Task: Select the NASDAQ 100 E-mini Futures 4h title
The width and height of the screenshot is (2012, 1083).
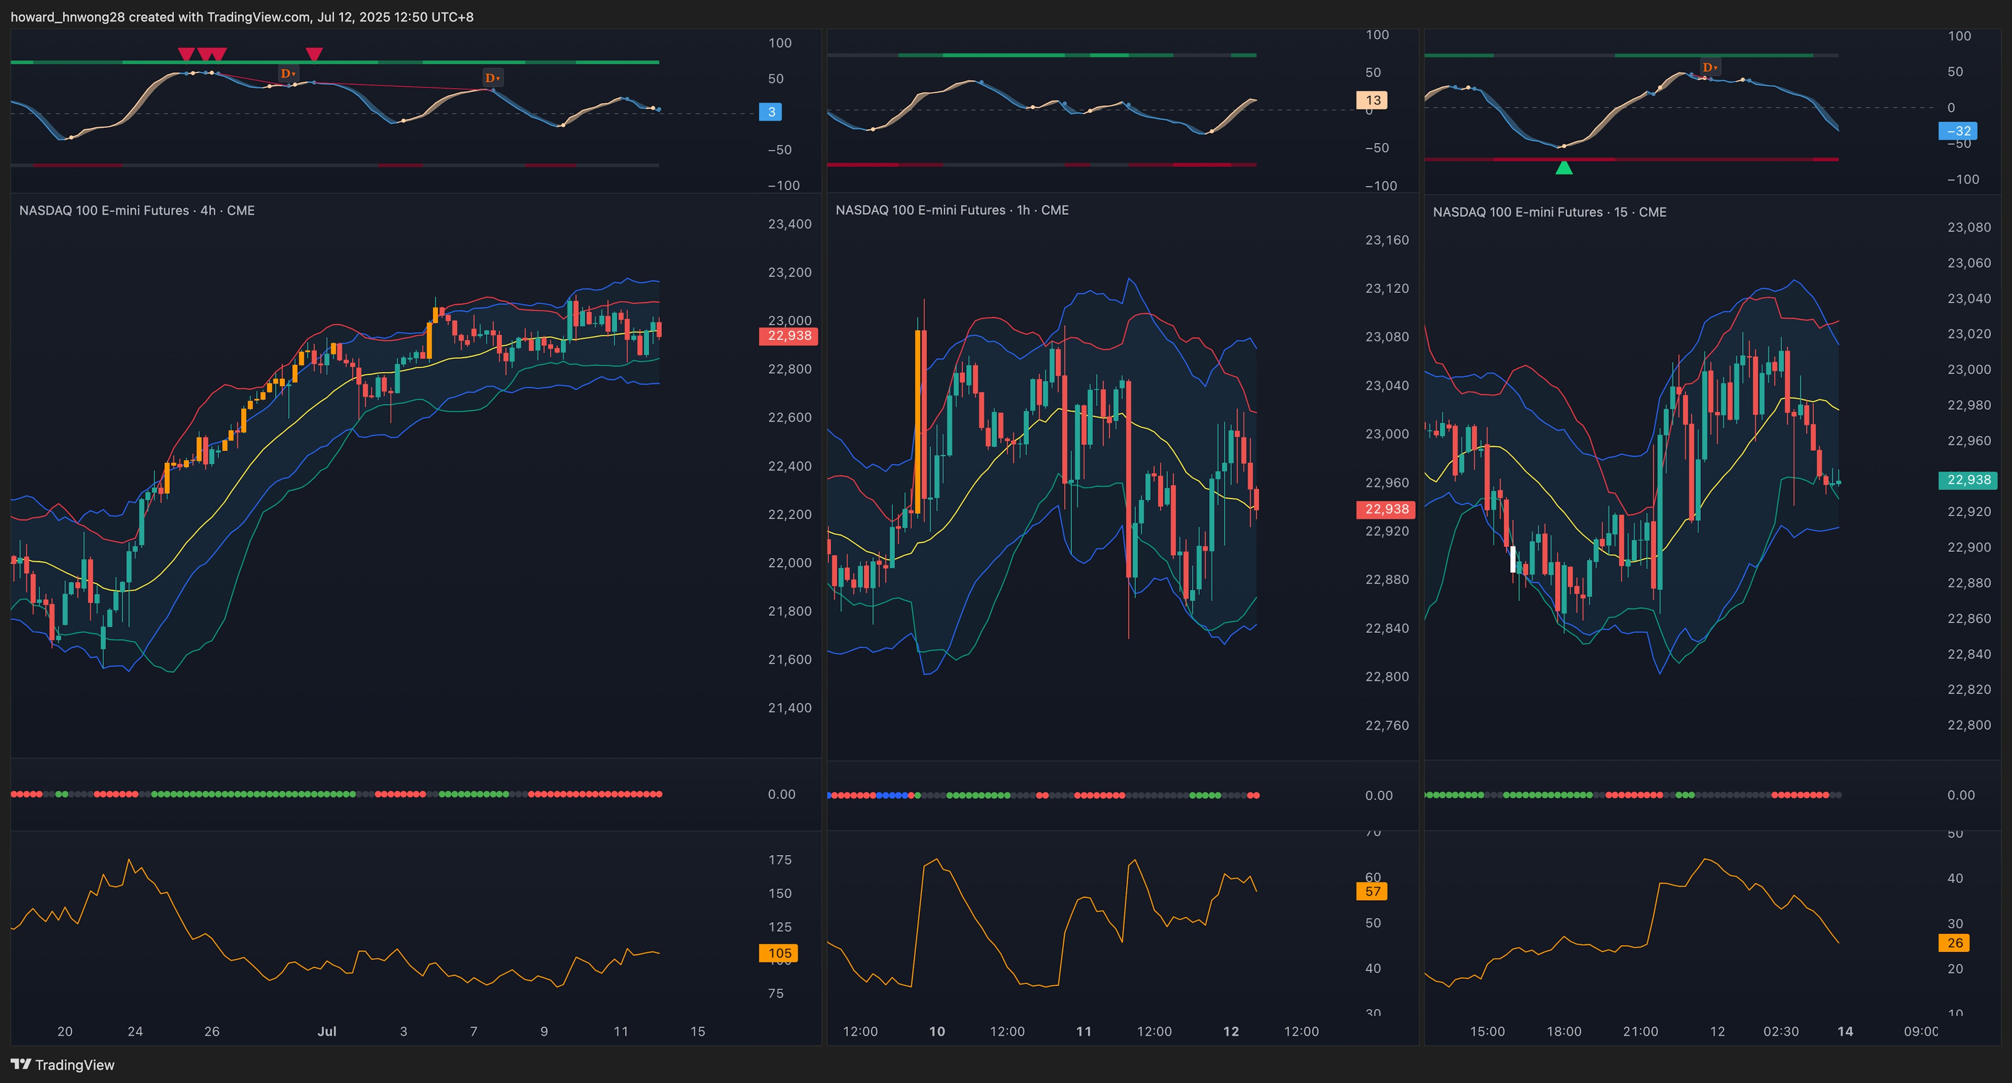Action: point(137,210)
